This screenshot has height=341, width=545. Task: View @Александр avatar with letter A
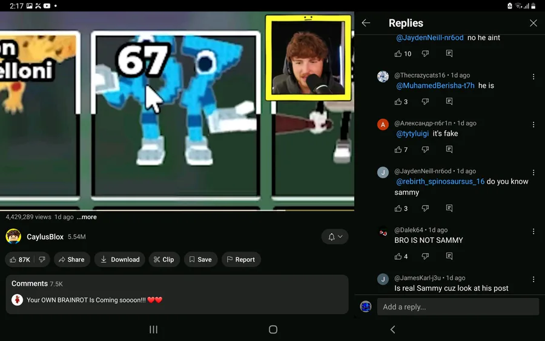383,124
